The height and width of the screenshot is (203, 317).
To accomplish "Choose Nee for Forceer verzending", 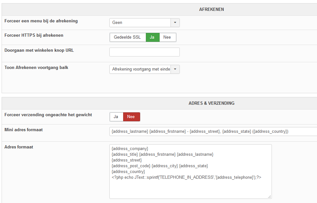I will (x=131, y=117).
